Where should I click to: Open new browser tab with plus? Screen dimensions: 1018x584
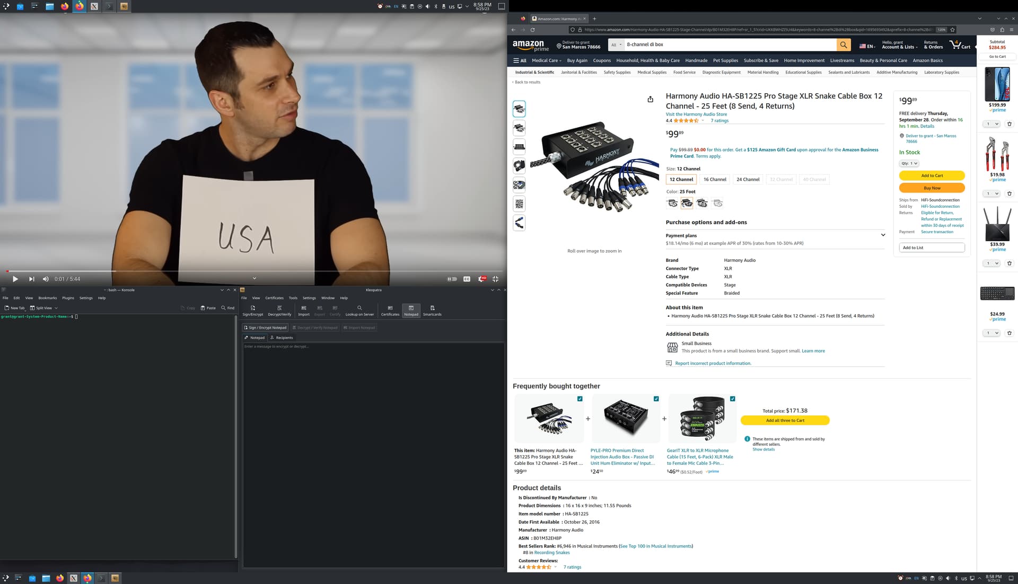pyautogui.click(x=594, y=19)
